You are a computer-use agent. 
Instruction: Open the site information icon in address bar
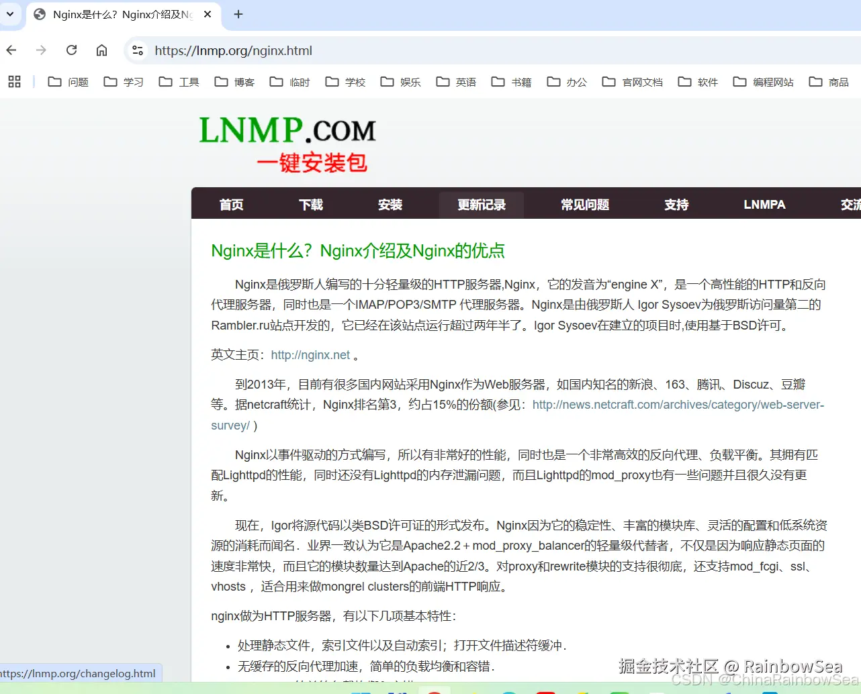(138, 50)
